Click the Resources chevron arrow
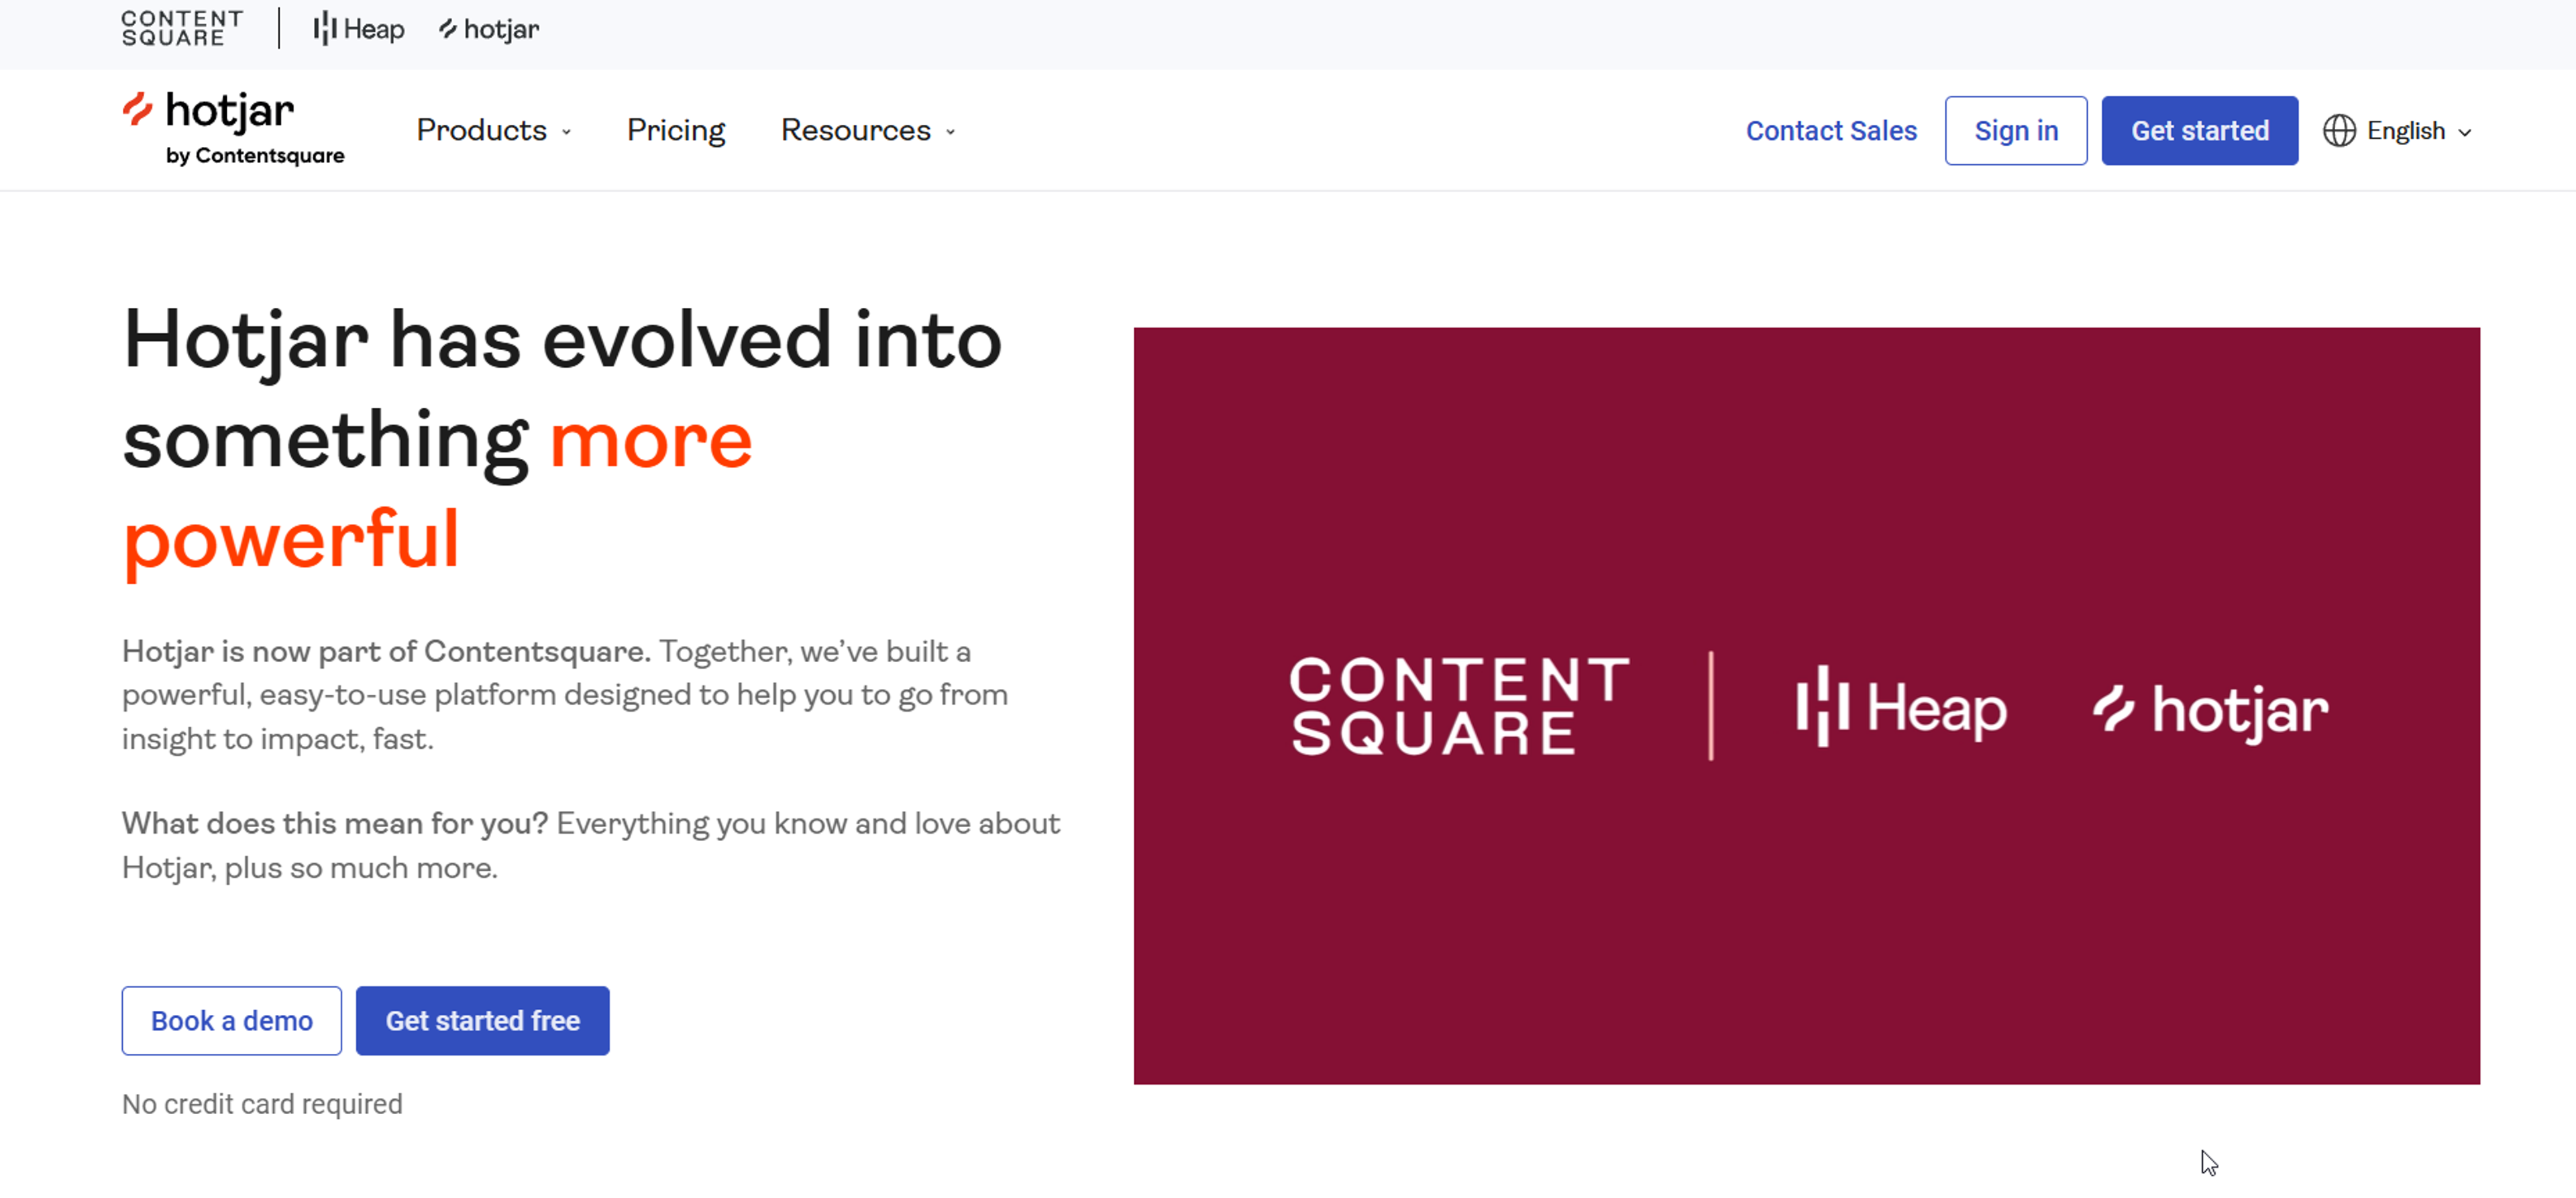Image resolution: width=2576 pixels, height=1198 pixels. [951, 132]
